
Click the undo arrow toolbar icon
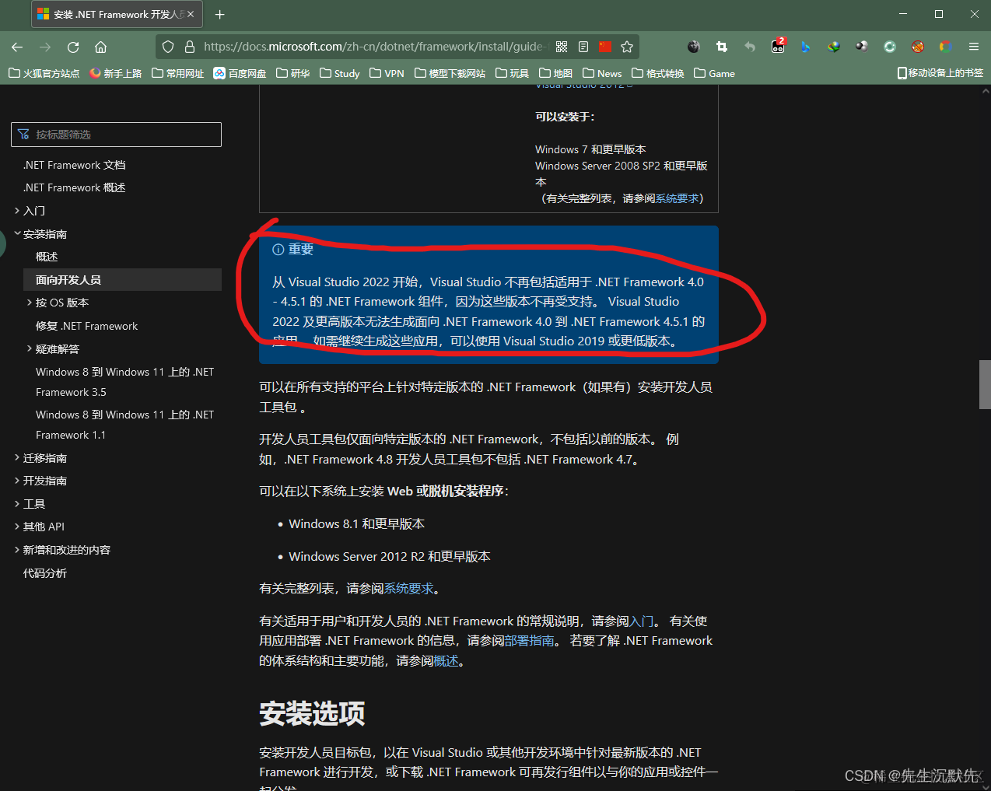(x=750, y=47)
